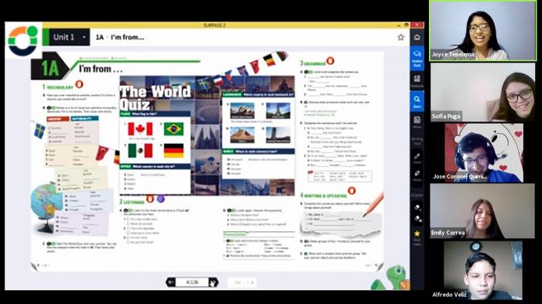Bookmark this page with the star outline
The width and height of the screenshot is (542, 304).
(400, 37)
